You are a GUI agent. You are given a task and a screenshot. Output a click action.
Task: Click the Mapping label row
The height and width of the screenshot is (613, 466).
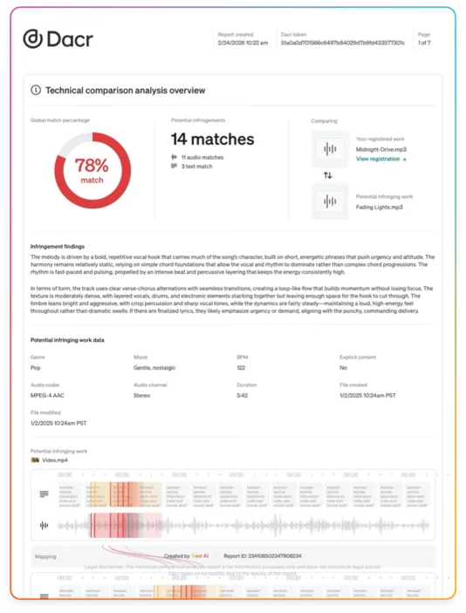point(233,556)
